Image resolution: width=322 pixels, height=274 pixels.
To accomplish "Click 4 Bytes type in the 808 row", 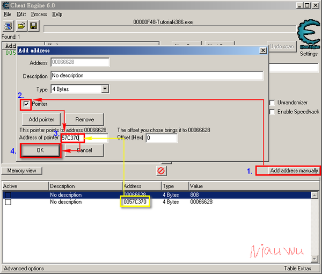I will 171,195.
